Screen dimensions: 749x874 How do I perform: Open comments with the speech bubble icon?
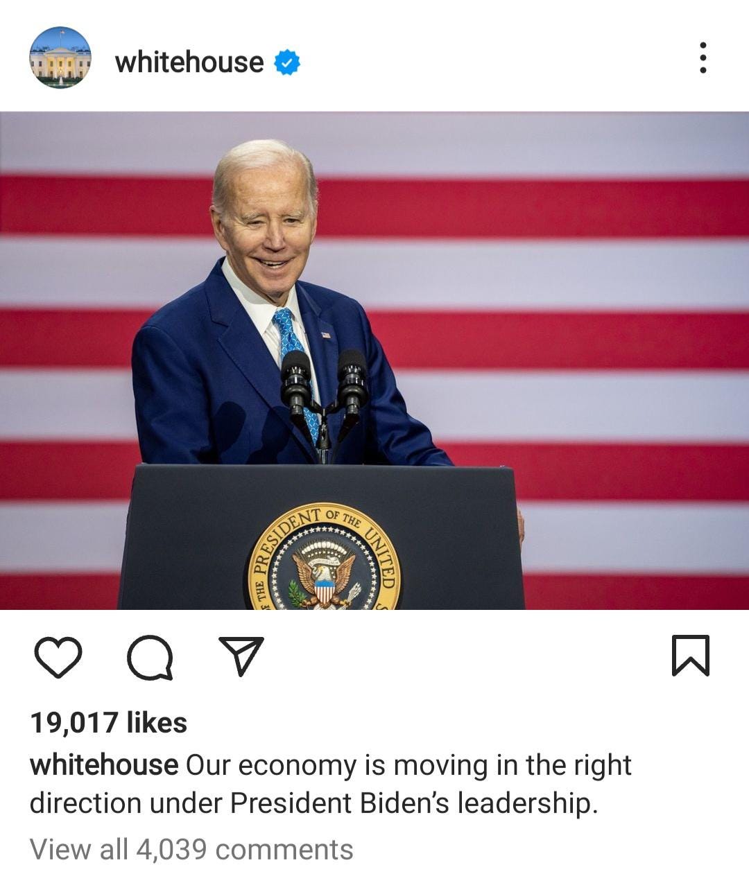[x=150, y=657]
